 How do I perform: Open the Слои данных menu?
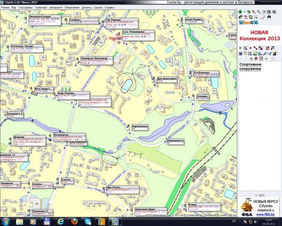pos(25,7)
